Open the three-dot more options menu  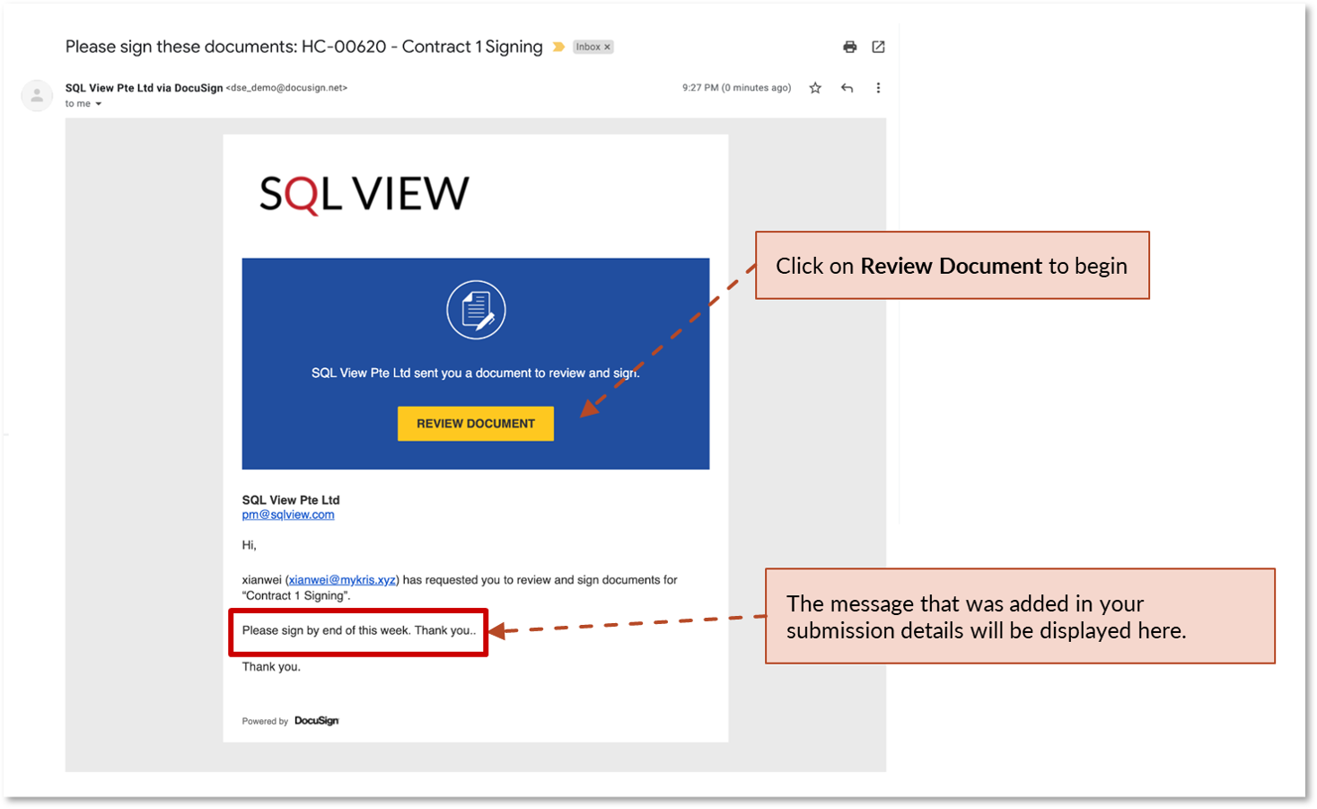(878, 88)
